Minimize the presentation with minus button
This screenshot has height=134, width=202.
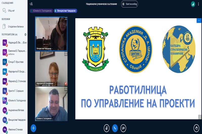pos(199,21)
